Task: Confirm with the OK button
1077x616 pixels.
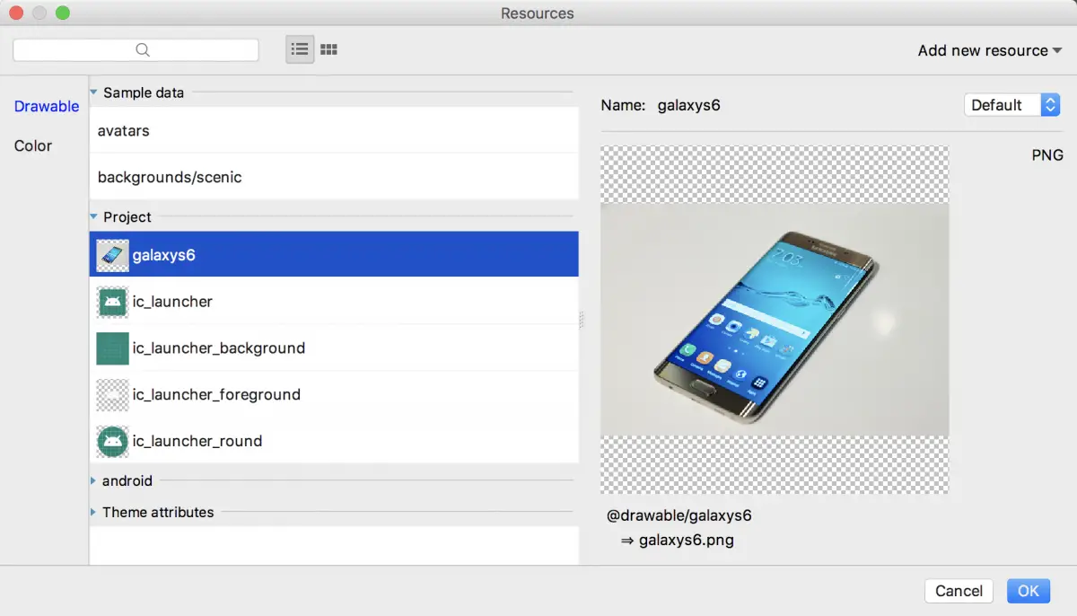Action: [1028, 591]
